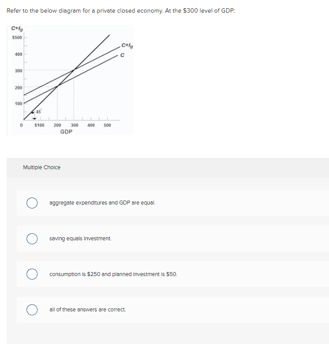
Task: Click text 'consumption is $250 and planned investment is $50'
Action: tap(113, 274)
